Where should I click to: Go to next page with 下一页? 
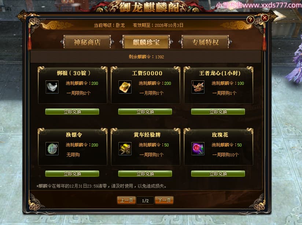[164, 200]
